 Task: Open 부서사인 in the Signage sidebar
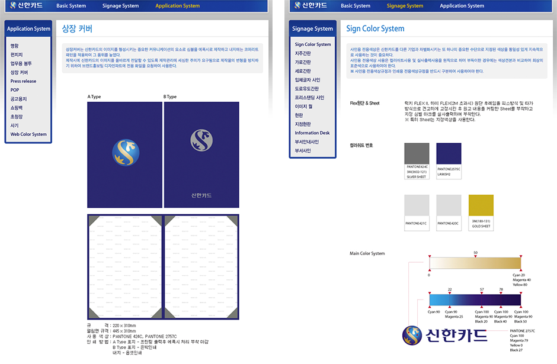303,151
